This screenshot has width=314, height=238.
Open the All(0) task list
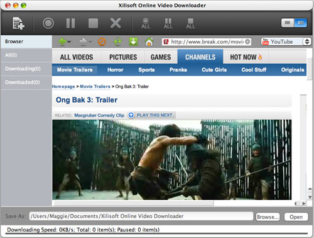pos(26,55)
